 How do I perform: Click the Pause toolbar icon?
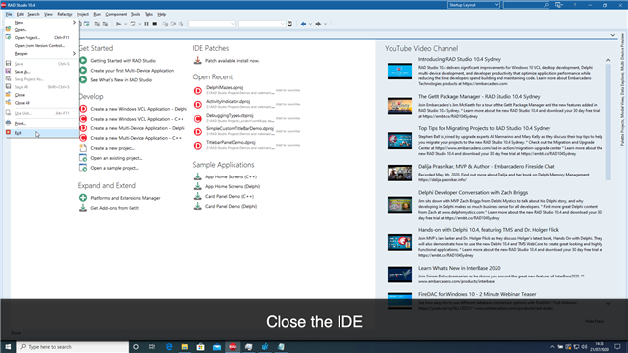[x=146, y=24]
